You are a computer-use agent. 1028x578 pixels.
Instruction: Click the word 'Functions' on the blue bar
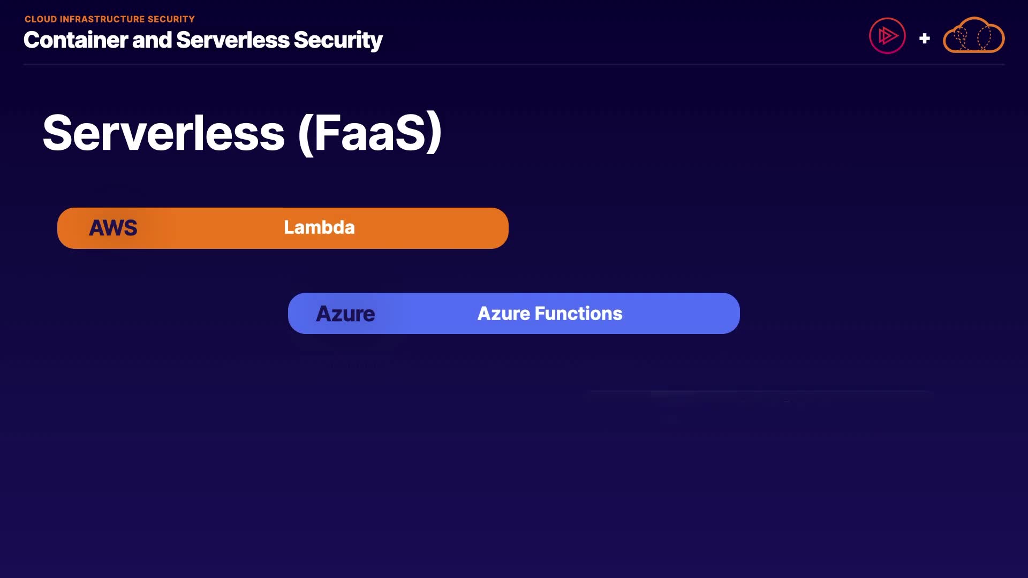click(578, 314)
